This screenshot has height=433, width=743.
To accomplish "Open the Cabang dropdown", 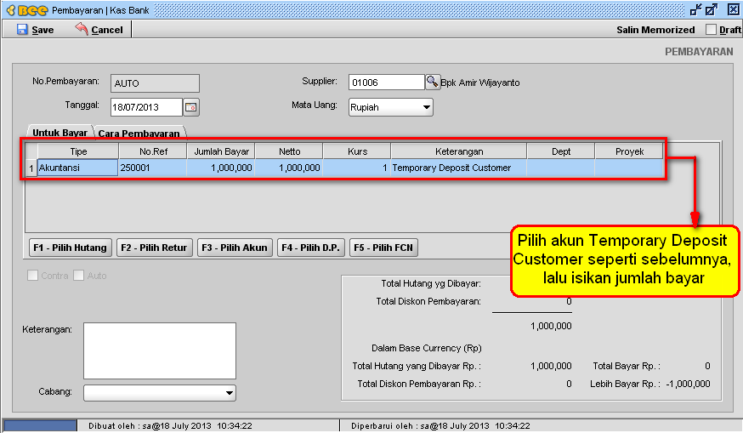I will click(160, 393).
